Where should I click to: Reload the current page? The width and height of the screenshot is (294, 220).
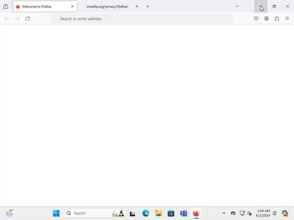click(28, 19)
